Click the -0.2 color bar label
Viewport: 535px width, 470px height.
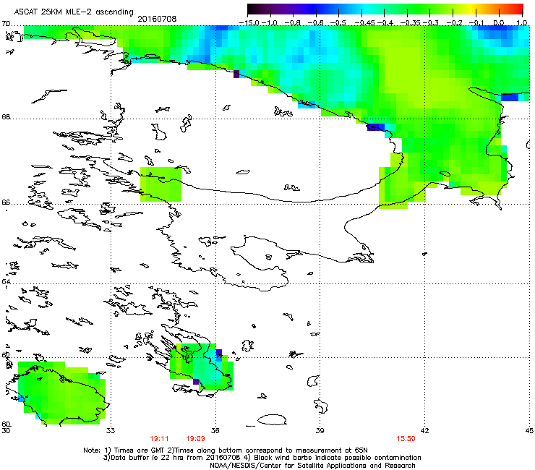point(454,23)
